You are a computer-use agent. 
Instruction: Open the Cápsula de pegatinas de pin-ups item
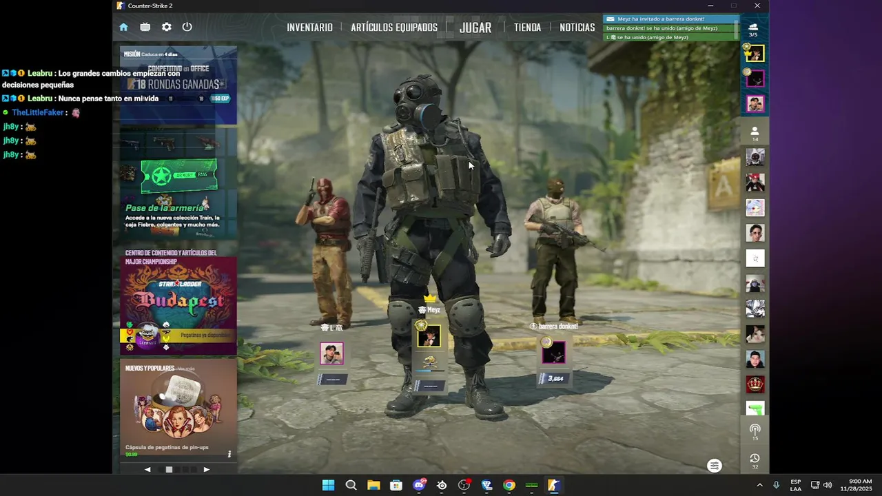[x=178, y=409]
